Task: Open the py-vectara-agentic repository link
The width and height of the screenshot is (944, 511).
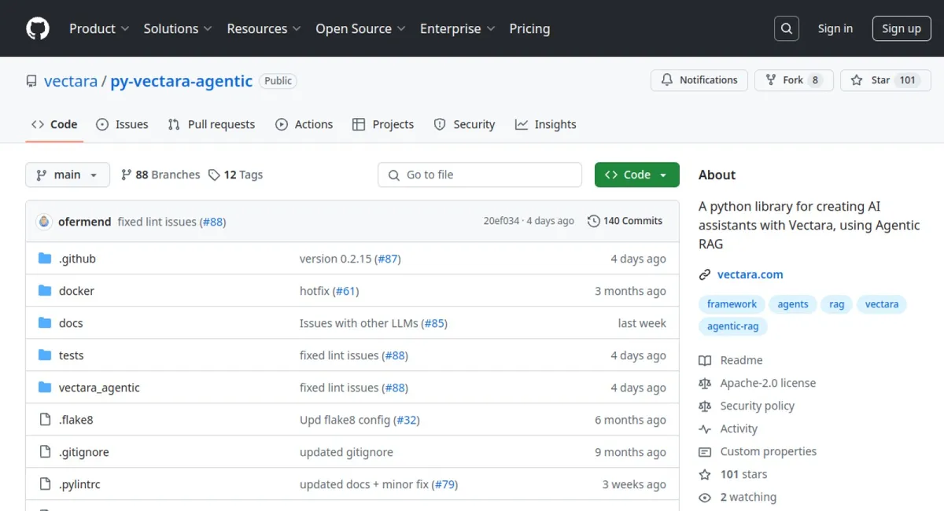Action: pyautogui.click(x=182, y=81)
